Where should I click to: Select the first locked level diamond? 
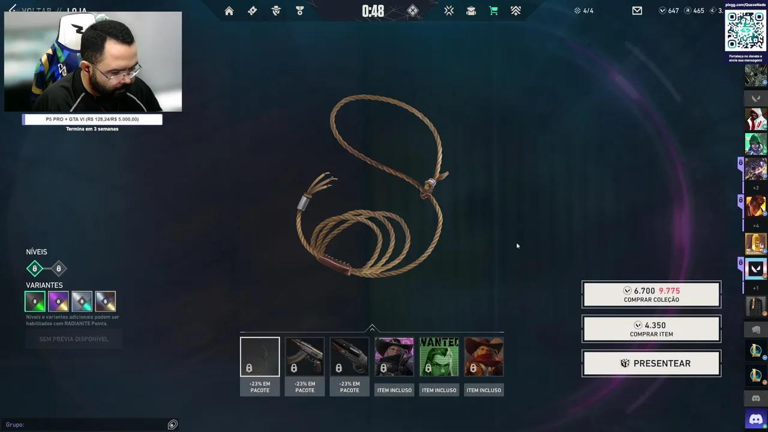point(35,268)
